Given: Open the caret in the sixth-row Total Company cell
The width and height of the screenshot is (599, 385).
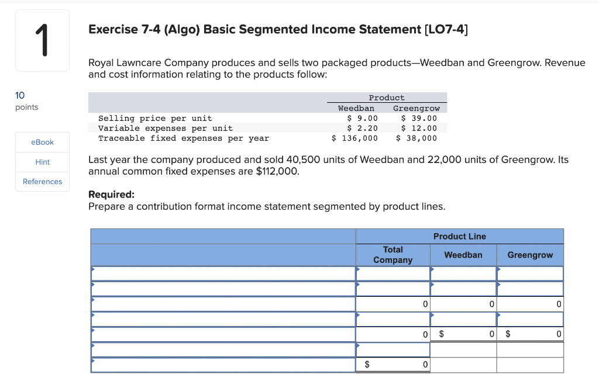Looking at the screenshot, I should [x=358, y=346].
